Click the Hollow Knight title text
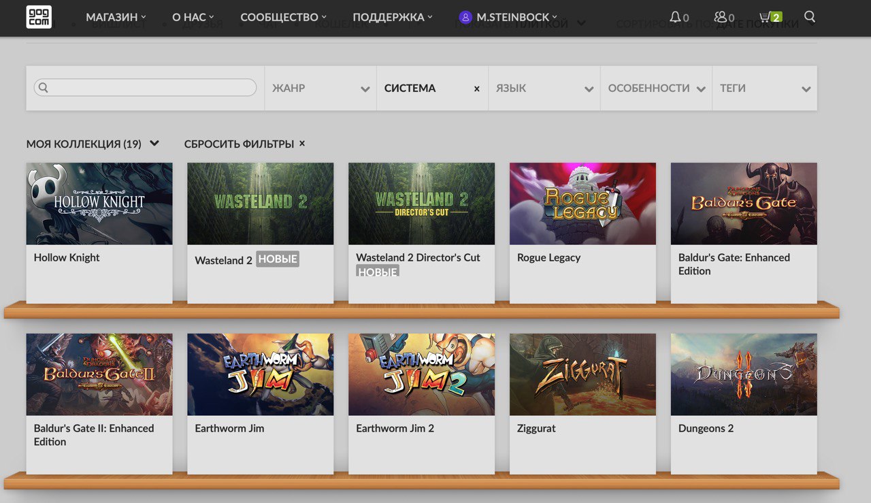The width and height of the screenshot is (871, 503). pos(67,257)
